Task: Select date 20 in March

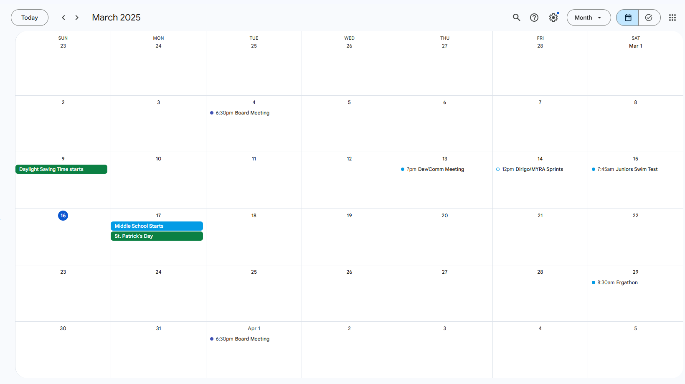Action: 444,216
